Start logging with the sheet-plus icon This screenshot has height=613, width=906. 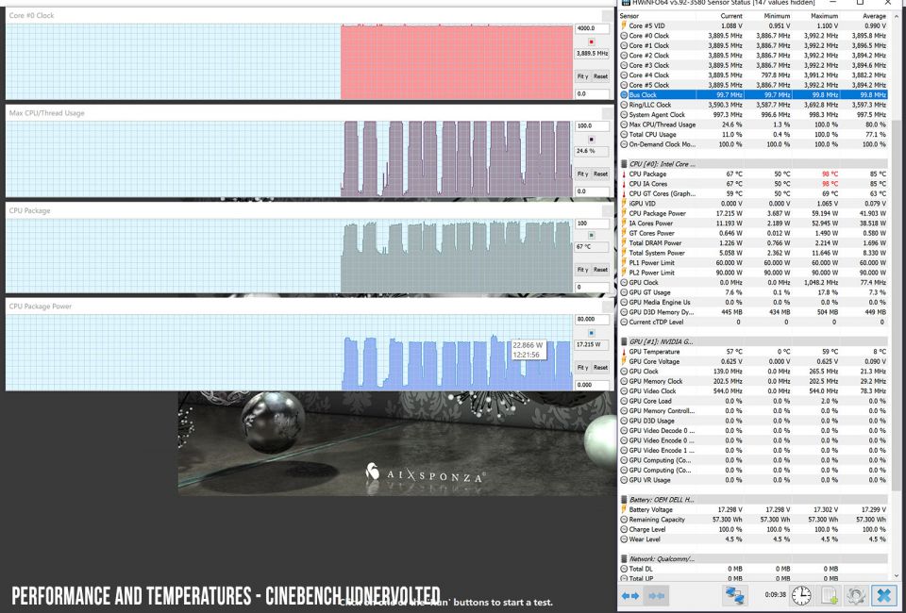829,595
